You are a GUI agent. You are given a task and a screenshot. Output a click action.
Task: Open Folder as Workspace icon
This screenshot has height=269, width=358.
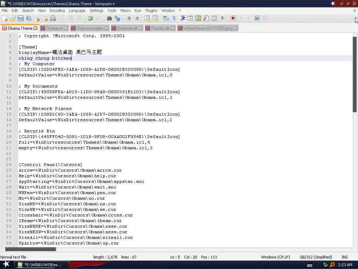point(214,19)
